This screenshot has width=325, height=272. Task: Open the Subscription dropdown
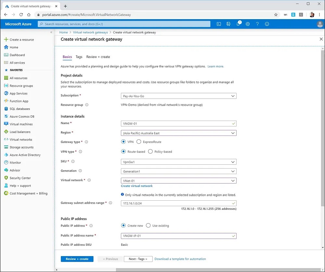click(179, 96)
